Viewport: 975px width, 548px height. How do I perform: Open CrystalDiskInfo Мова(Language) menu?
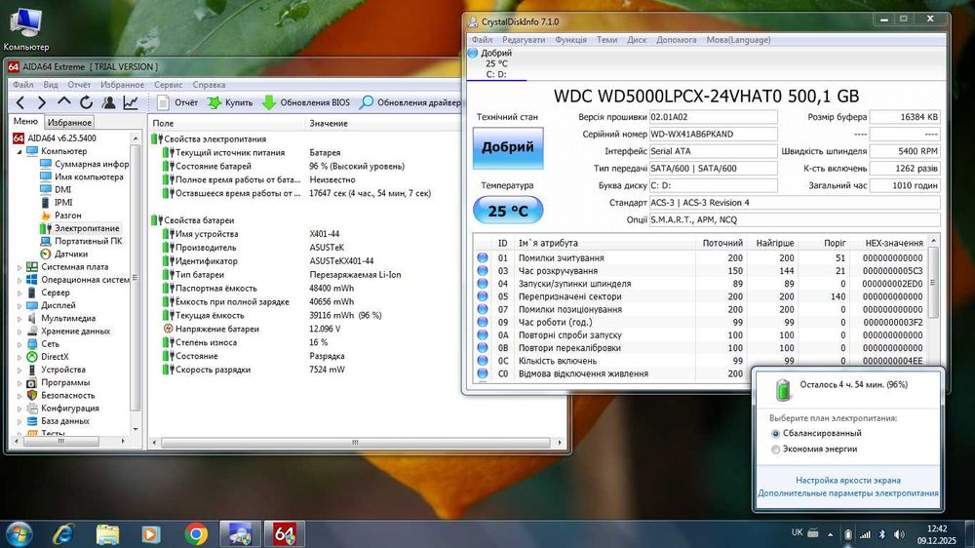point(738,40)
